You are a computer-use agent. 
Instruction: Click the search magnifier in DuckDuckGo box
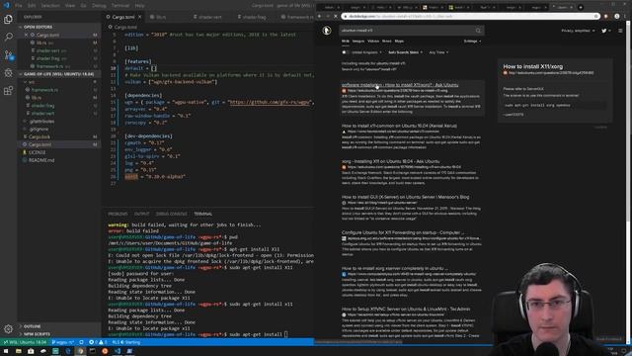point(478,31)
